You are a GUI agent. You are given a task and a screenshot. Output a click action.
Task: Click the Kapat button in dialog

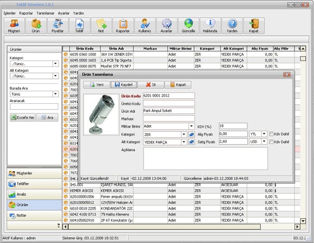(x=178, y=85)
